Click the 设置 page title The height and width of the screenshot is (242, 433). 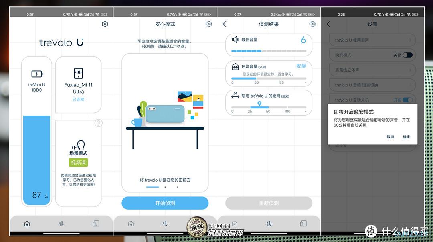pyautogui.click(x=372, y=24)
